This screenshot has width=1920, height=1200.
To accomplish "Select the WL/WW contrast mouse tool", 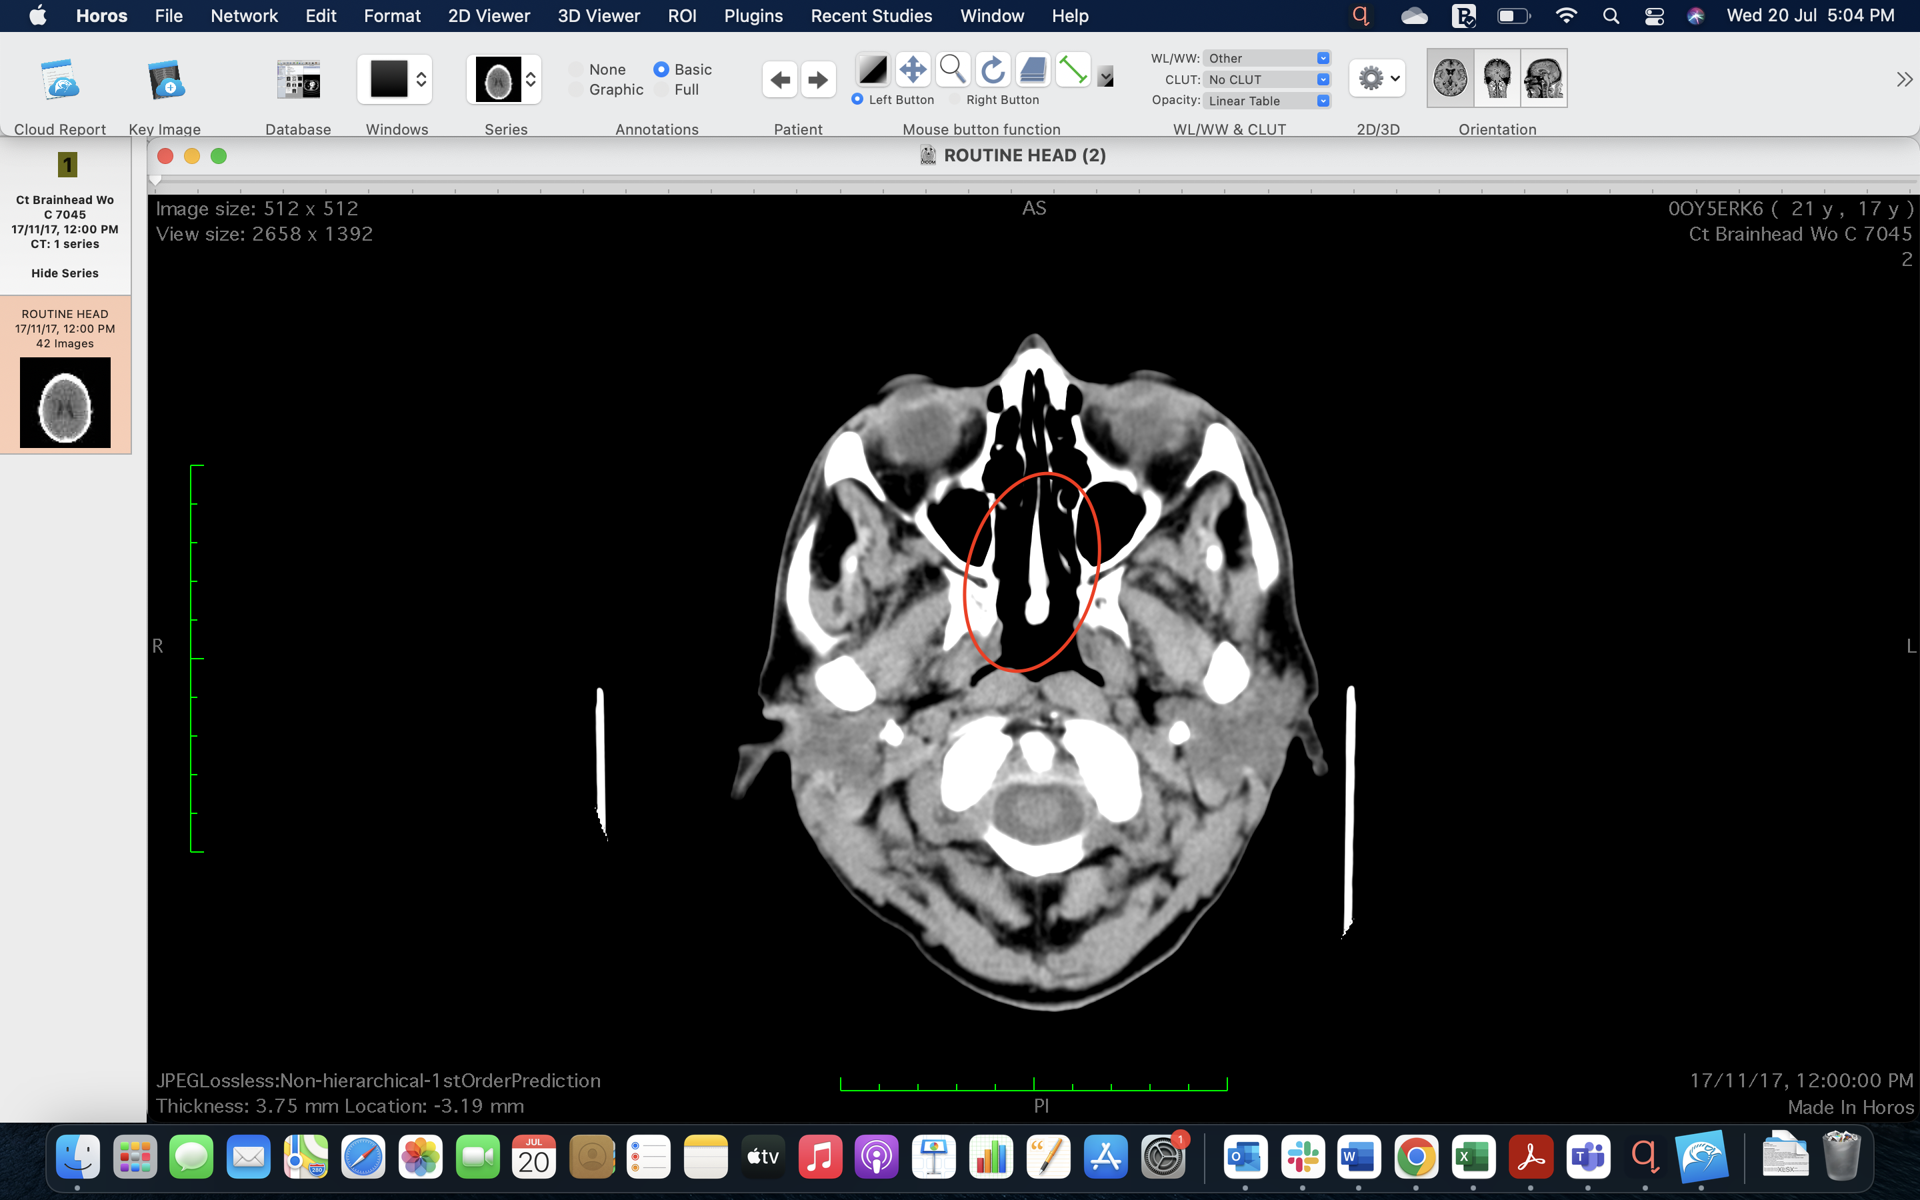I will (873, 71).
